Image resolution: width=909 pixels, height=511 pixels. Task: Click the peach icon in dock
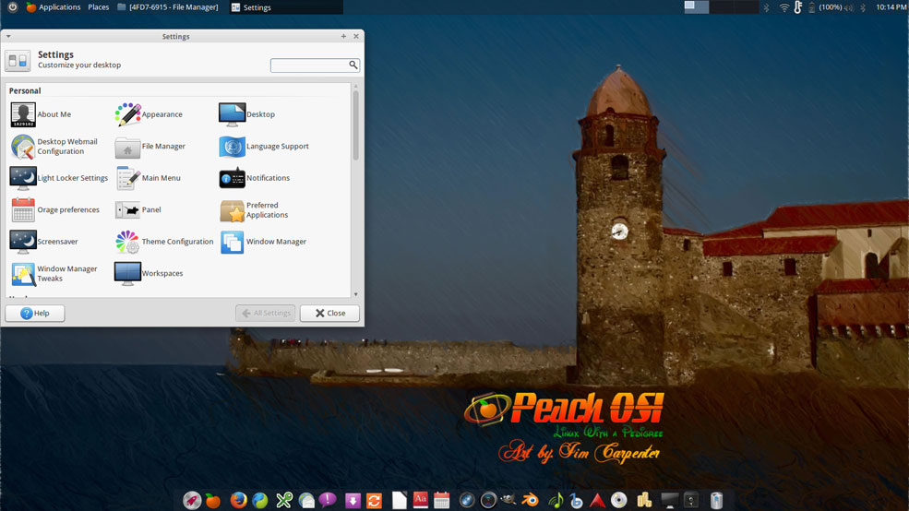[x=213, y=501]
